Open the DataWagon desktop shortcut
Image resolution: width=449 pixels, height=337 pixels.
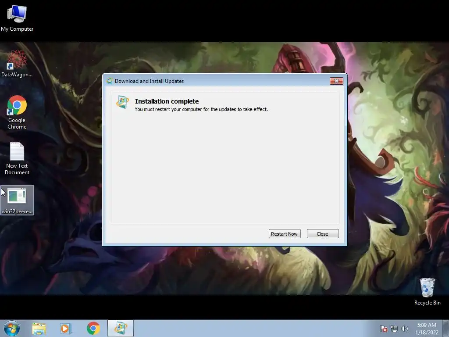pos(17,63)
